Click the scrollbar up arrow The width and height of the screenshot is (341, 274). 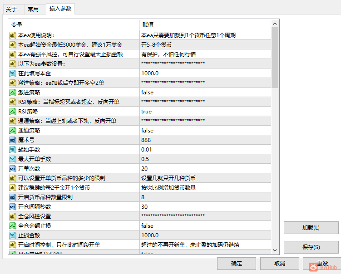coord(275,24)
